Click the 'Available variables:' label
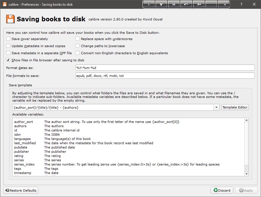The height and width of the screenshot is (197, 261). (x=28, y=114)
